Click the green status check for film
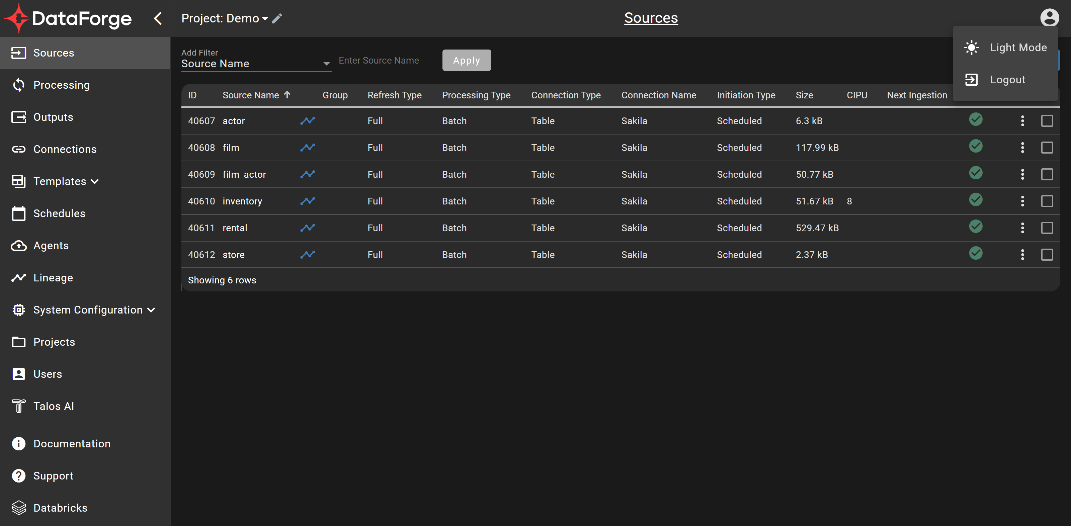Screen dimensions: 1071x526 (x=976, y=146)
